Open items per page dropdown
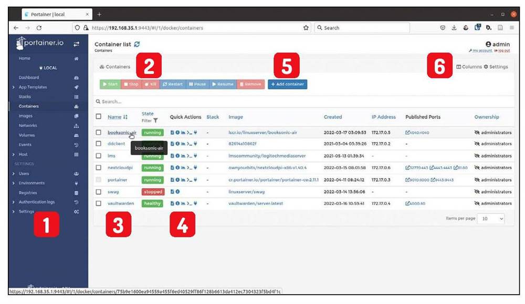 click(491, 219)
